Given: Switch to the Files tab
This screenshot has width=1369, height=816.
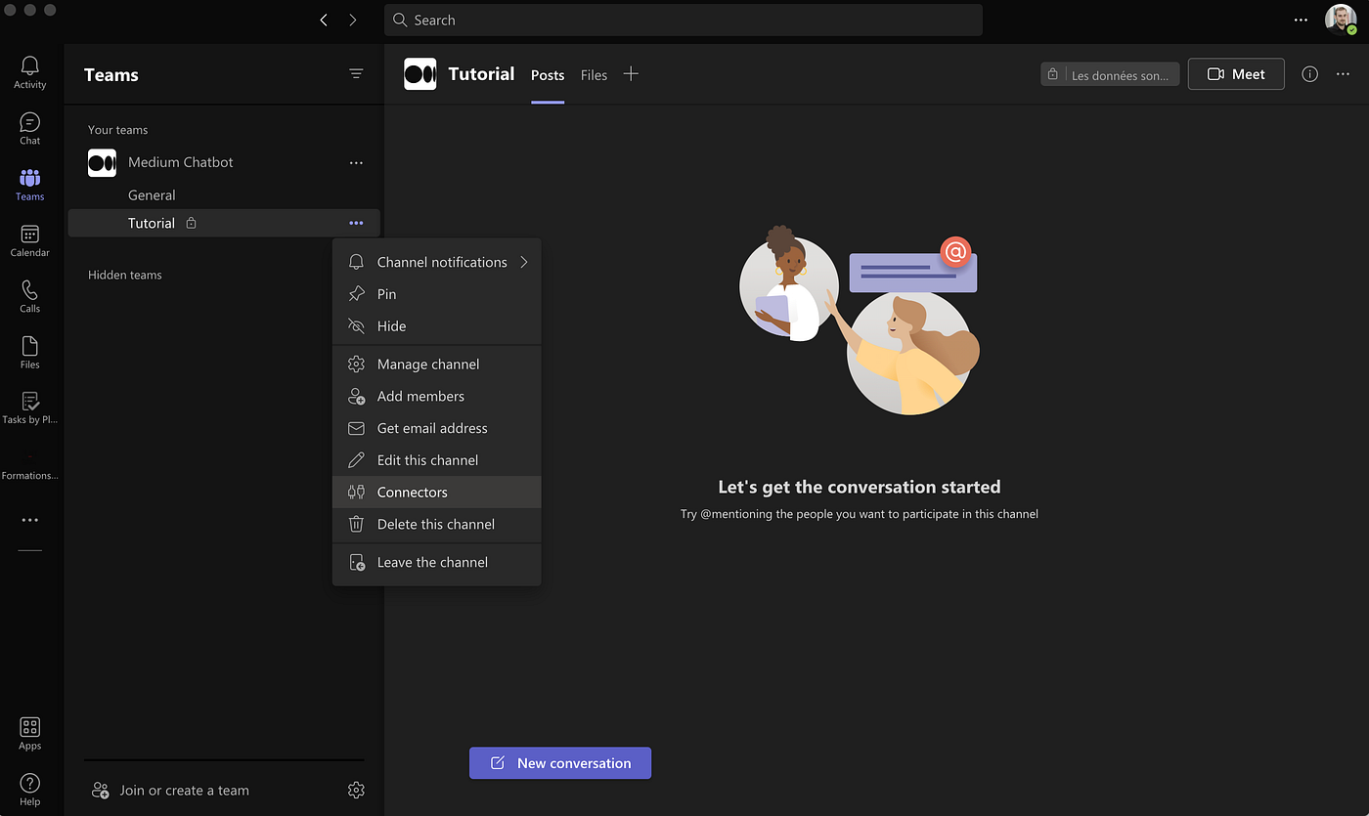Looking at the screenshot, I should tap(594, 75).
